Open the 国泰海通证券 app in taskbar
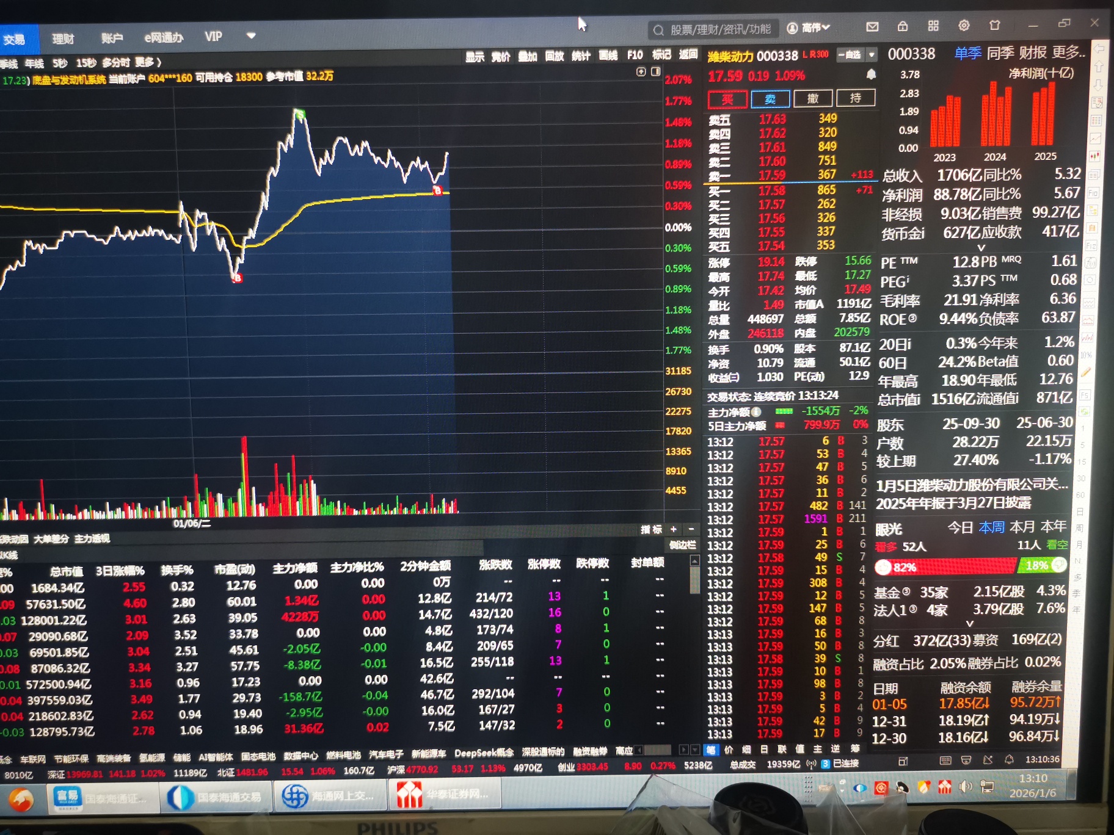Image resolution: width=1114 pixels, height=835 pixels. tap(102, 798)
